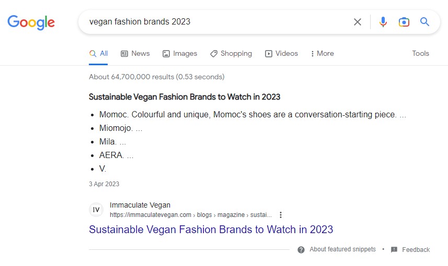The height and width of the screenshot is (266, 448).
Task: Start voice search with the microphone
Action: coord(383,22)
